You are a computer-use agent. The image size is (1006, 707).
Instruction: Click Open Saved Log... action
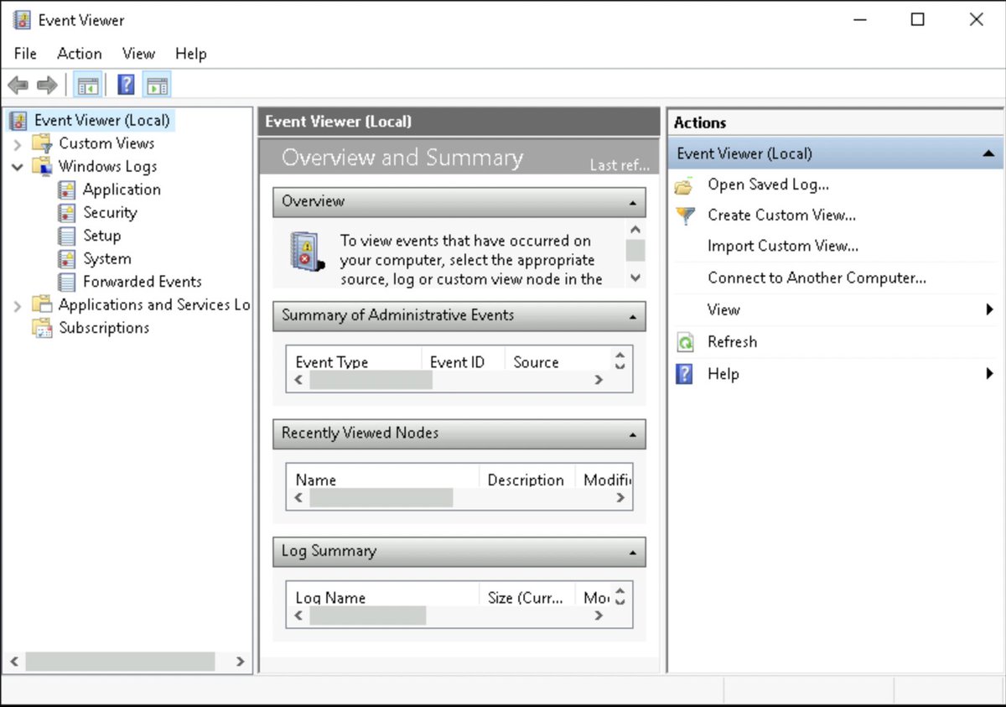point(768,185)
